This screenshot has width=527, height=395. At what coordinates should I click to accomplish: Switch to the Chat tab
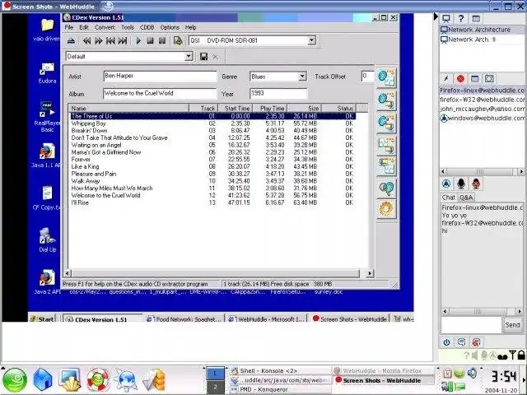449,197
